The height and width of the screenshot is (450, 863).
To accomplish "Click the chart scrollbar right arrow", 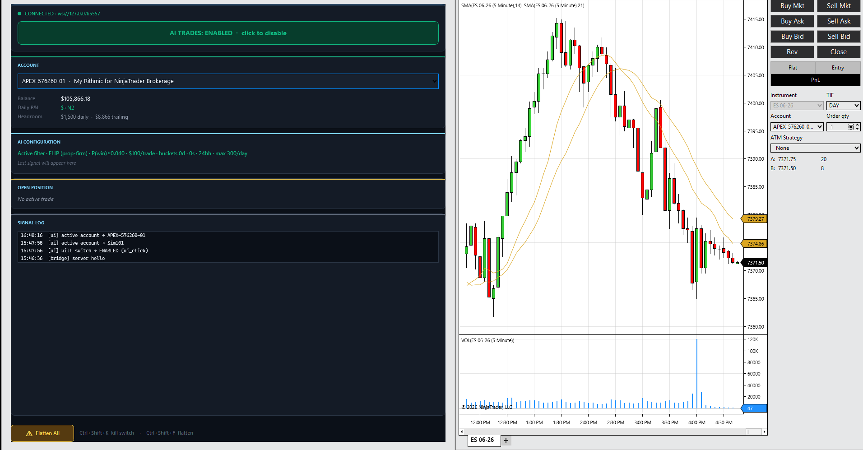I will pyautogui.click(x=764, y=432).
